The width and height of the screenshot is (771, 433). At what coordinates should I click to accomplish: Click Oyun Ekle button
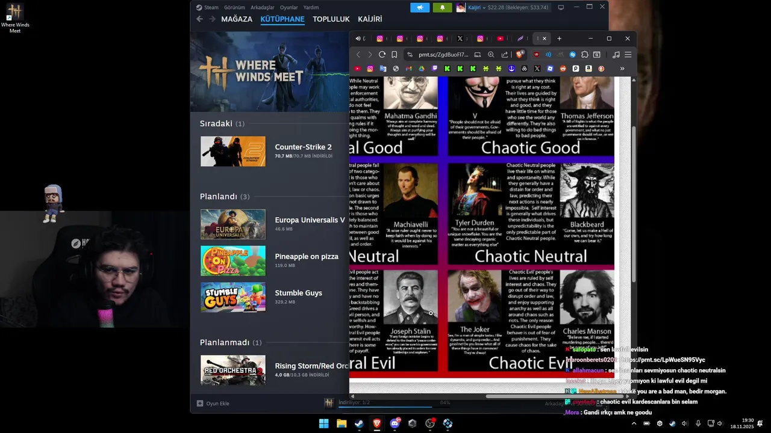pos(213,403)
